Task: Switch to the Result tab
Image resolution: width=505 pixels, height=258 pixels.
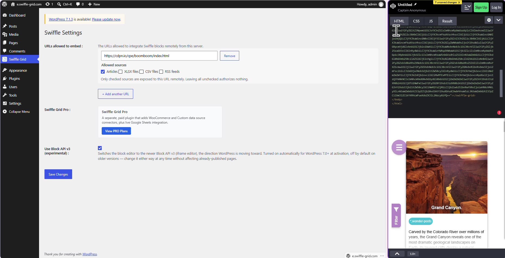Action: pyautogui.click(x=447, y=21)
